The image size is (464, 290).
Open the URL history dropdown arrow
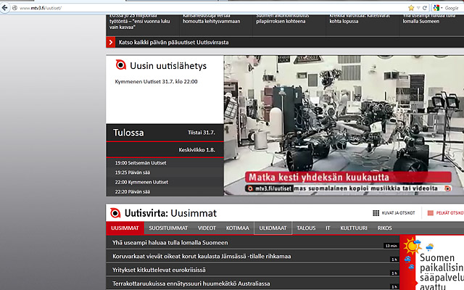(x=418, y=8)
